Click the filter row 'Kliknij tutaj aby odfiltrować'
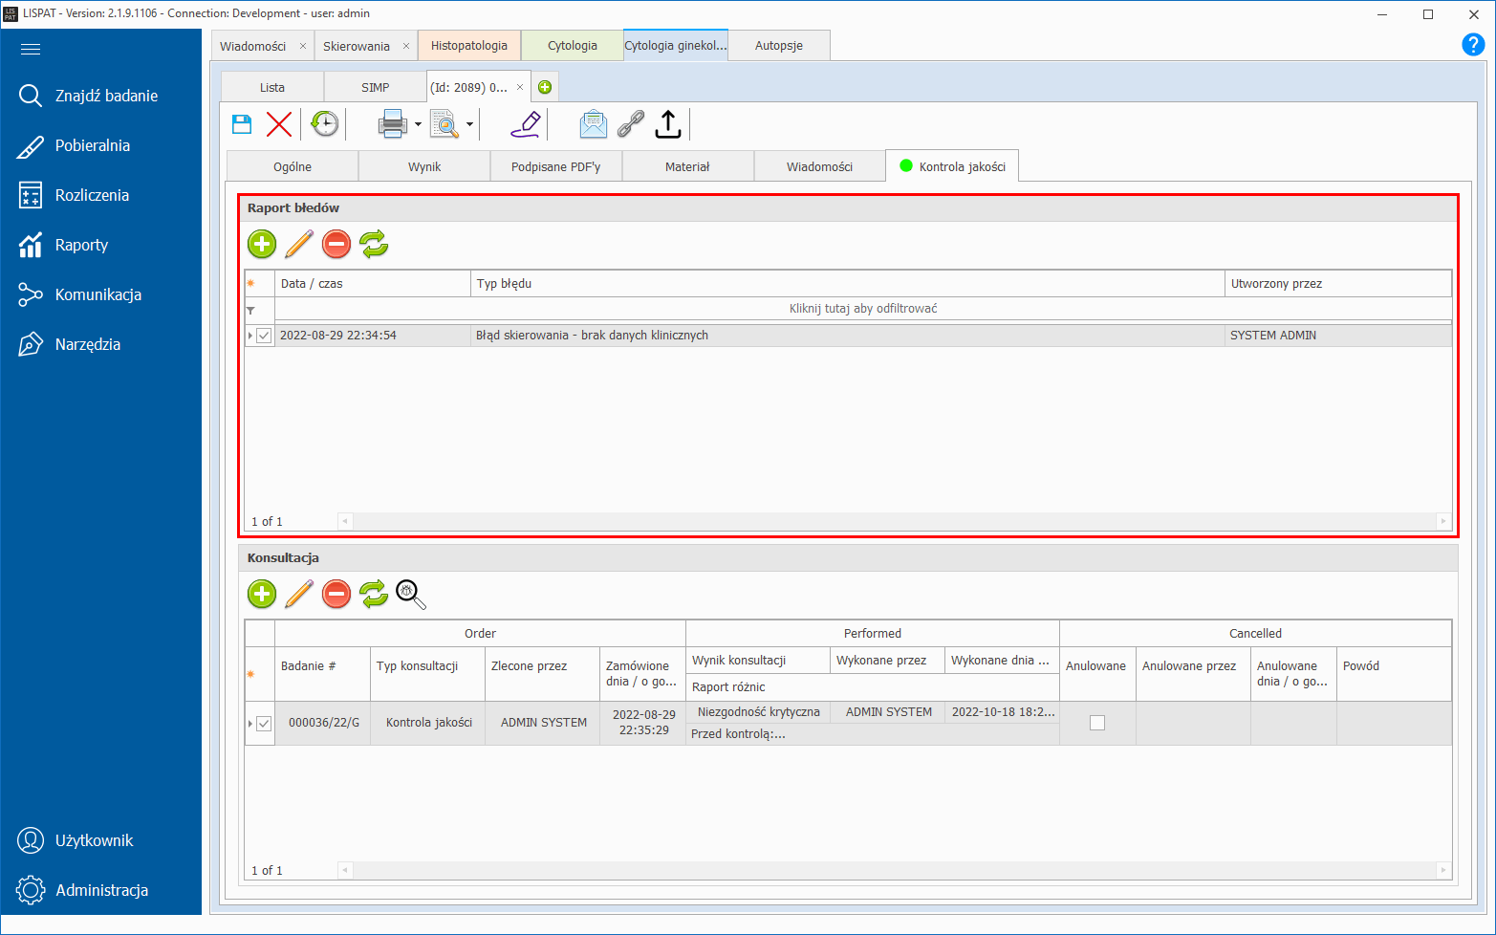 pos(862,309)
